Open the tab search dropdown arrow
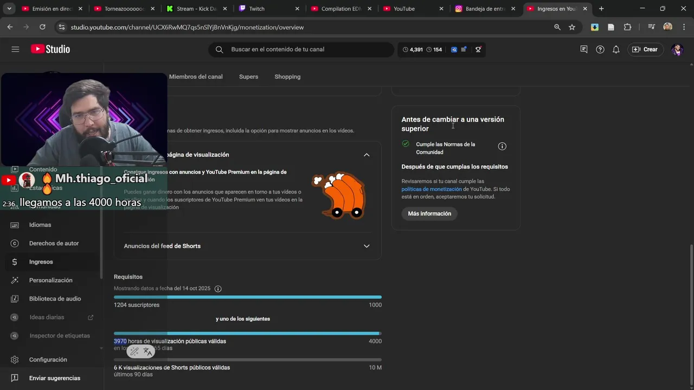This screenshot has width=694, height=390. (x=9, y=9)
